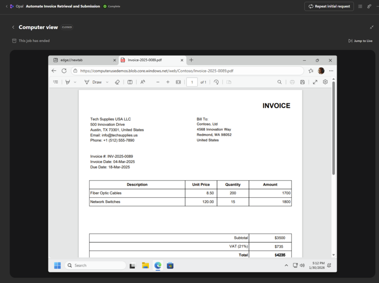Select the Erase tool in PDF toolbar
Screen dimensions: 379x283
117,82
